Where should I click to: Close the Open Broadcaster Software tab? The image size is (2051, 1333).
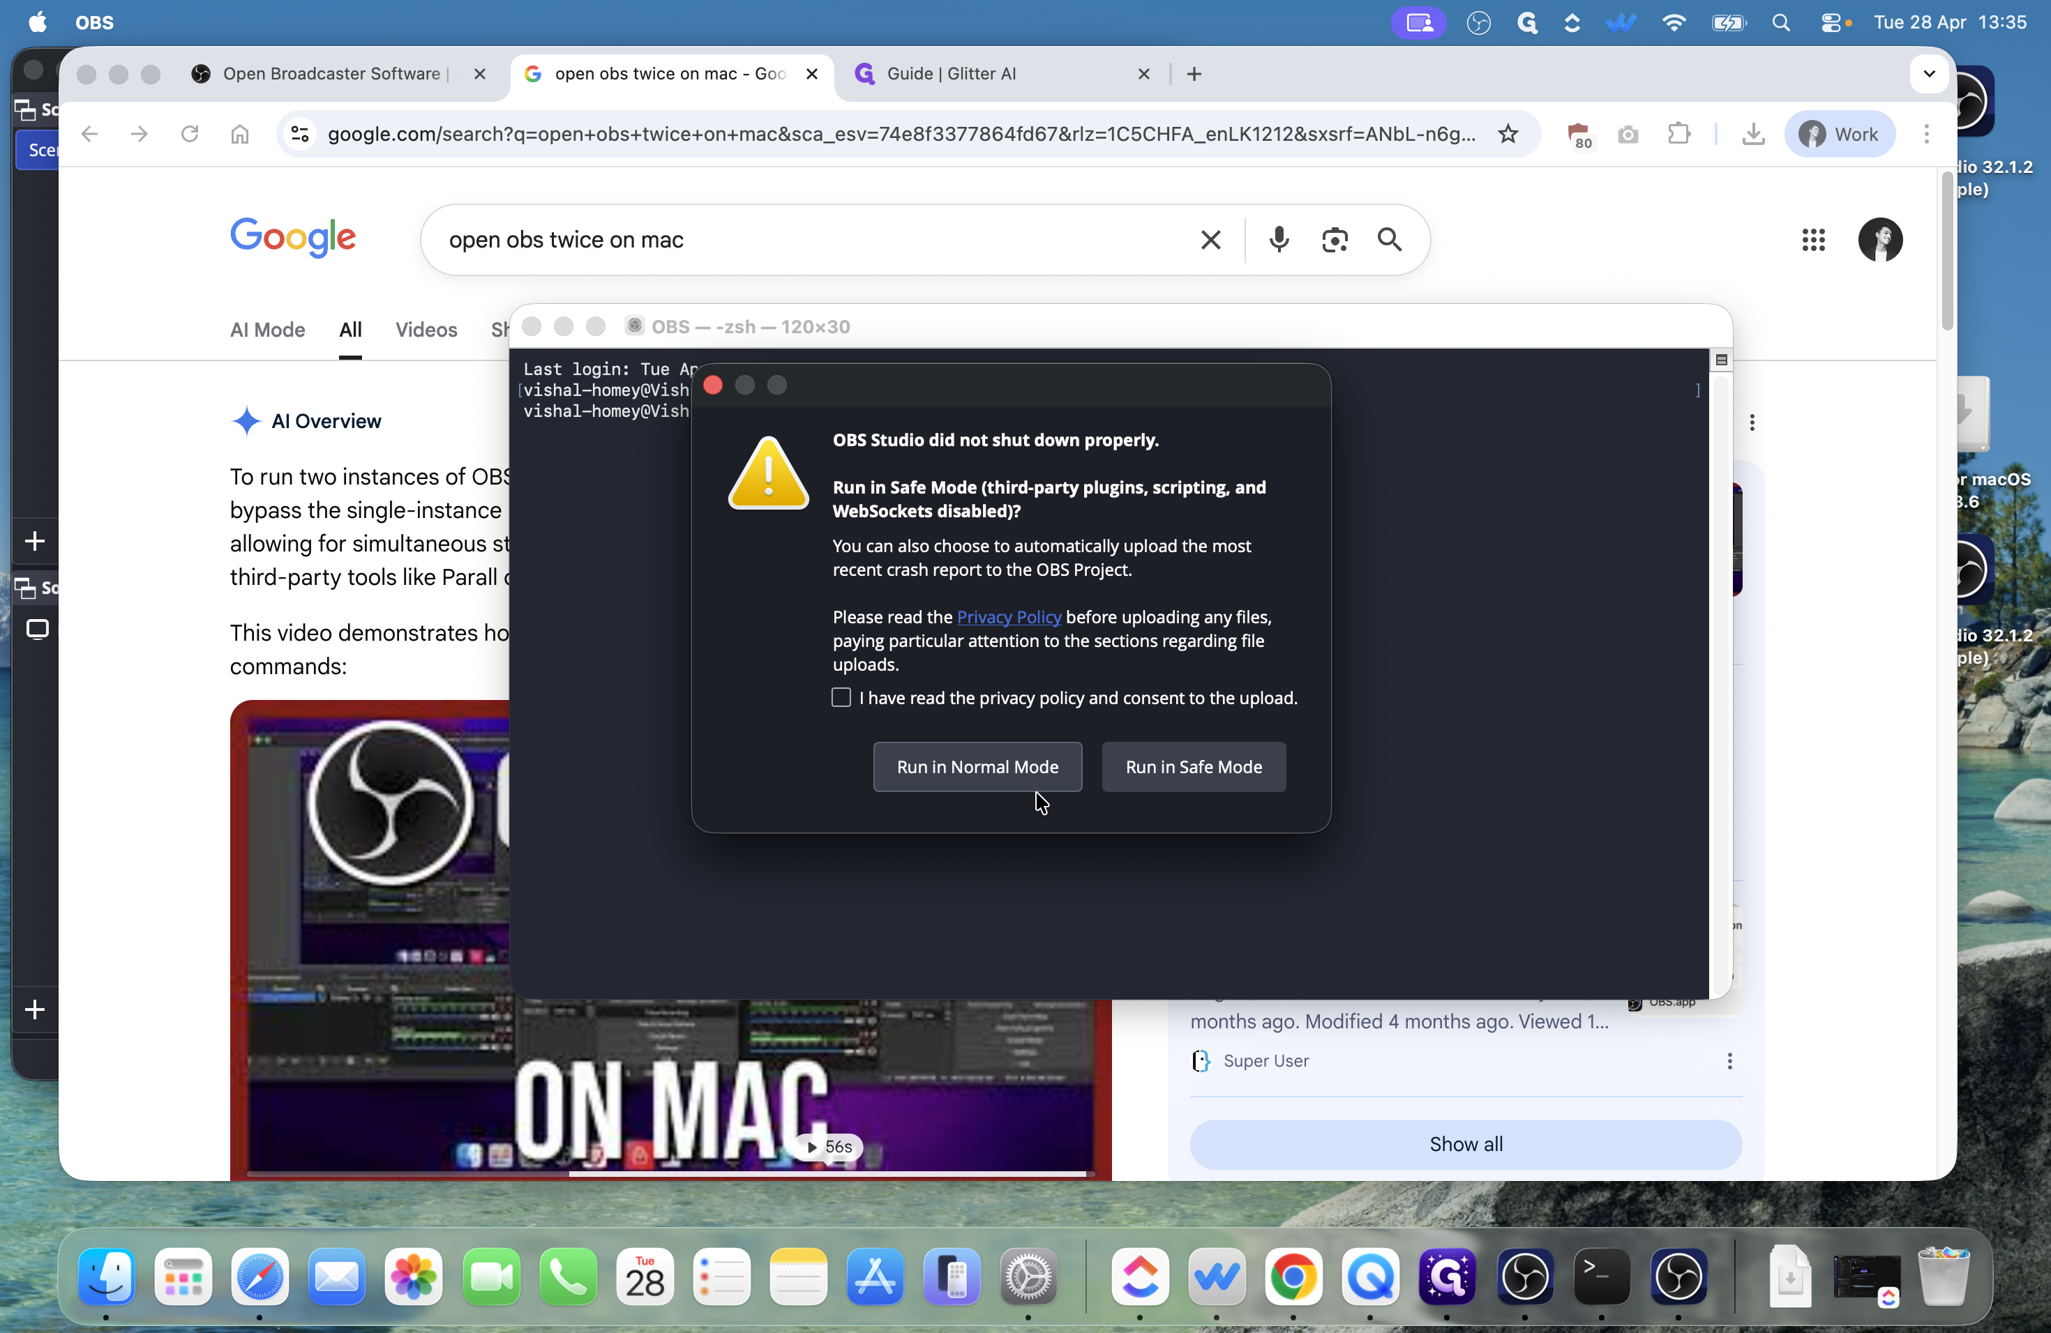(x=480, y=74)
